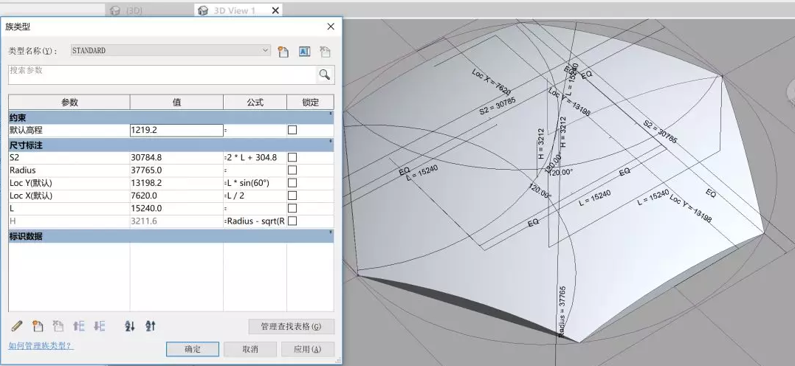Click the 锁定 column header
The height and width of the screenshot is (366, 795).
310,102
